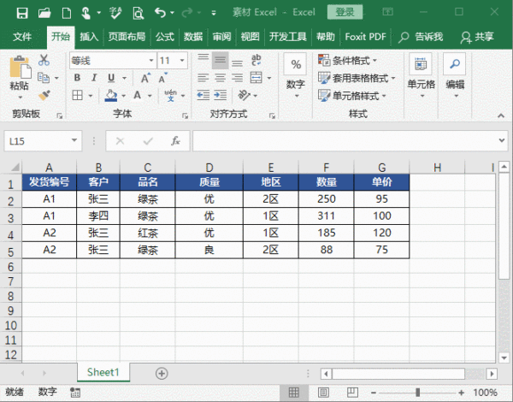Open the font name dropdown
This screenshot has width=513, height=402.
[151, 60]
